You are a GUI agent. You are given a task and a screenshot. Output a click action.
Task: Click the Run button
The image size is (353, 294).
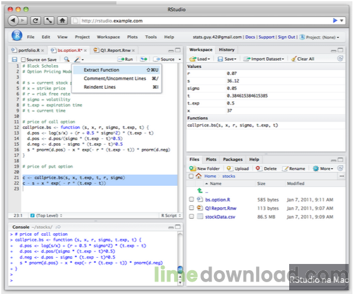[x=125, y=59]
